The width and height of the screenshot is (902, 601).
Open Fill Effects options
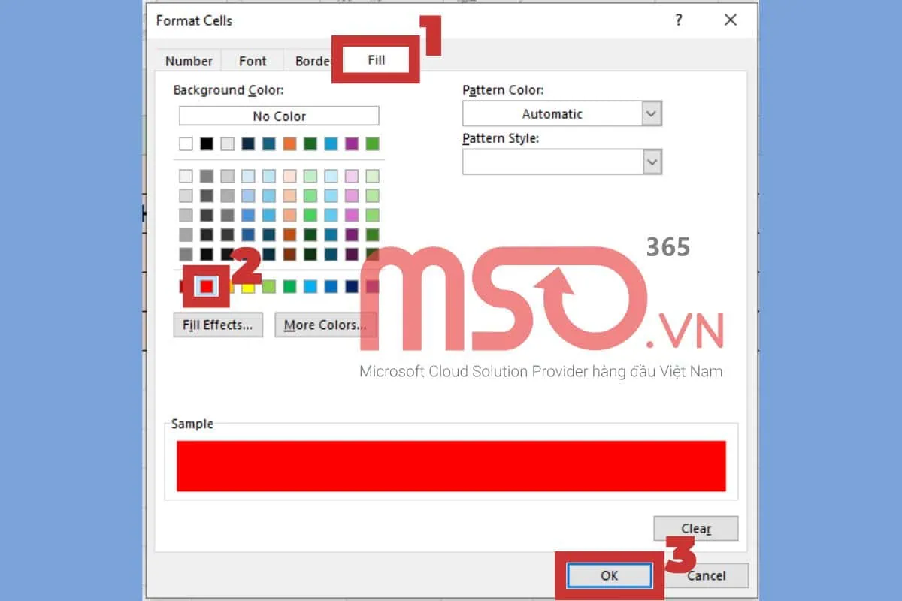[x=218, y=325]
